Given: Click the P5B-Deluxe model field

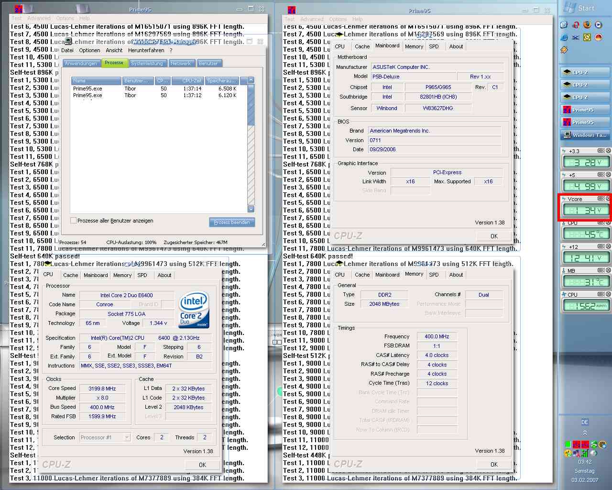Looking at the screenshot, I should (x=413, y=77).
